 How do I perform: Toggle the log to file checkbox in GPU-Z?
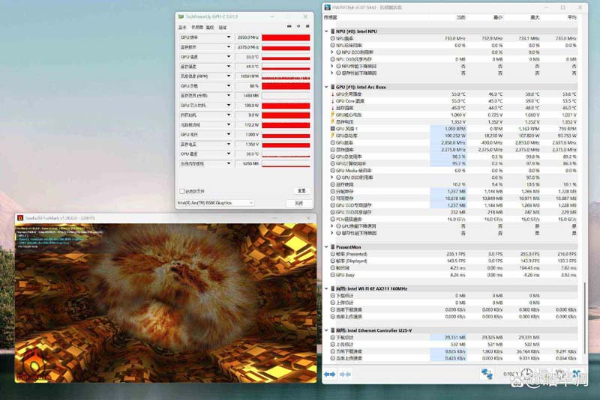coord(181,191)
